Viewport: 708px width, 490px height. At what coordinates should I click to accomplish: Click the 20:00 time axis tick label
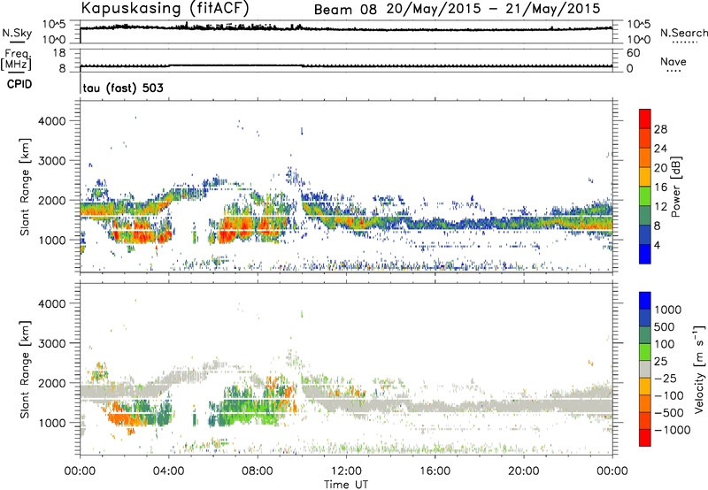(x=523, y=471)
